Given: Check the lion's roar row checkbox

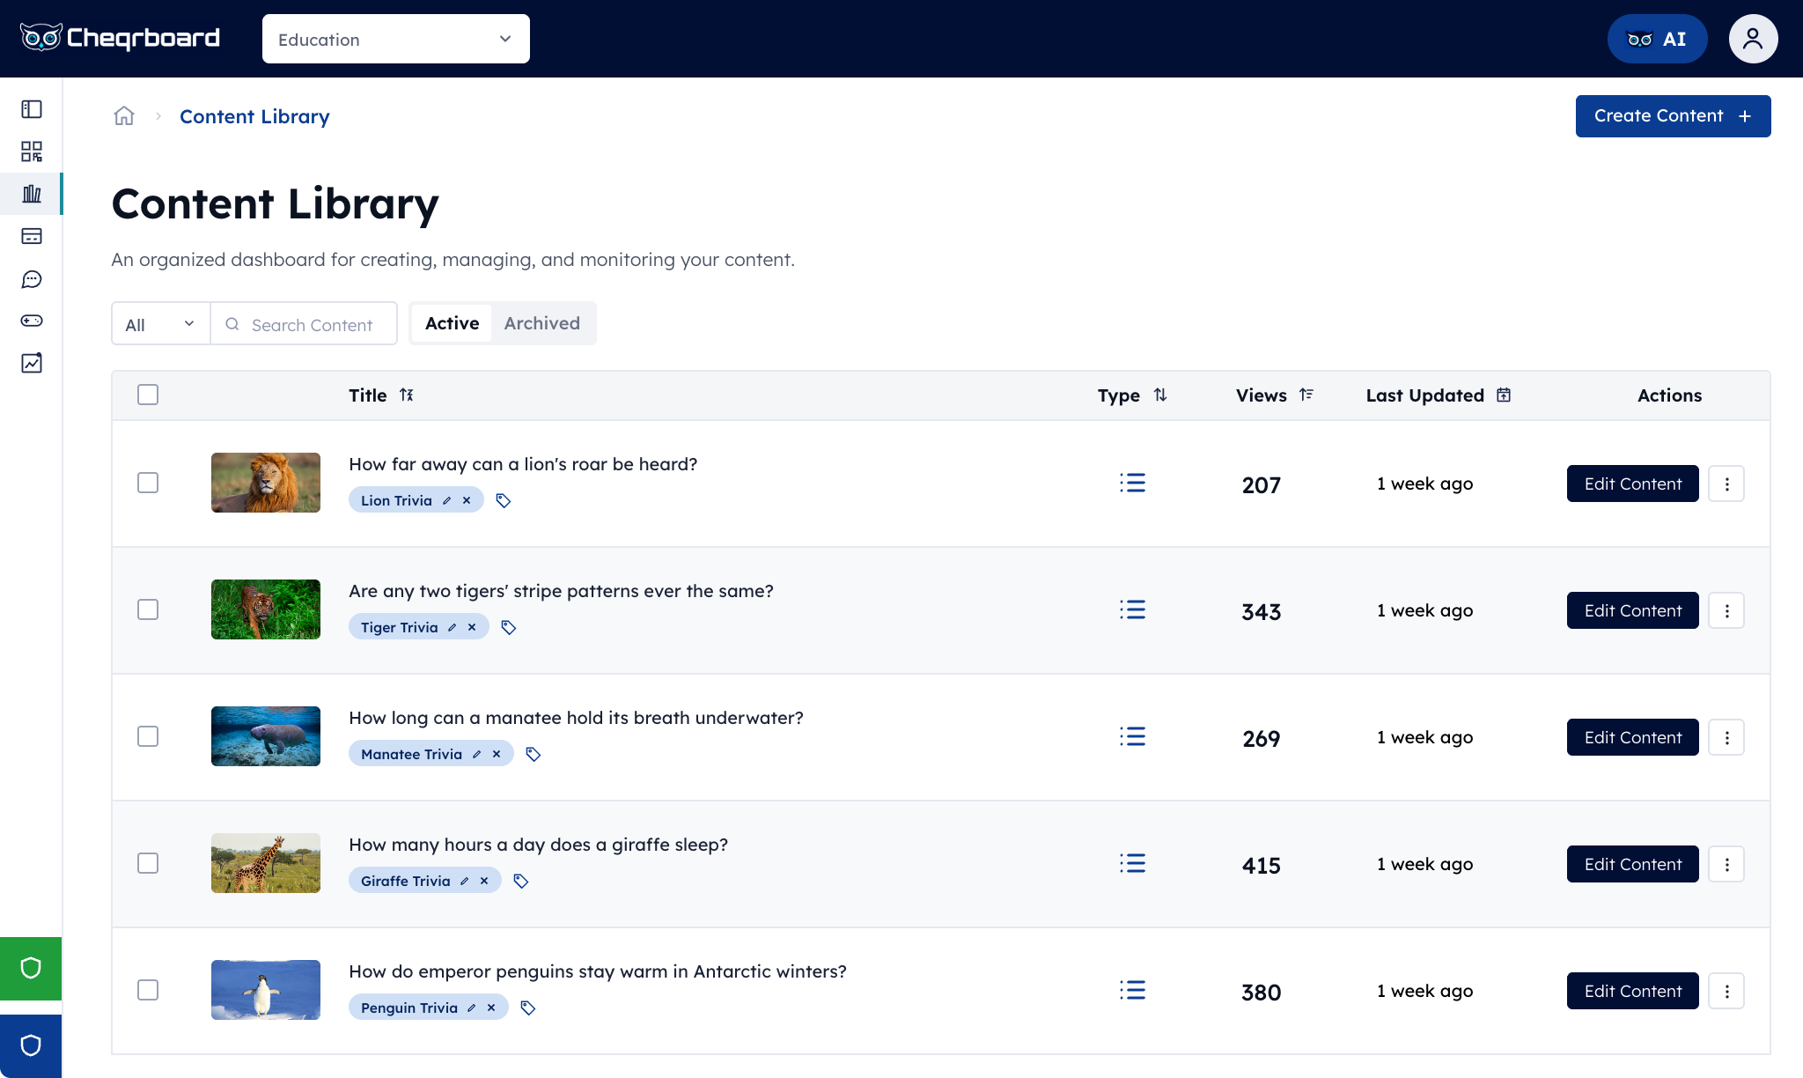Looking at the screenshot, I should point(148,483).
